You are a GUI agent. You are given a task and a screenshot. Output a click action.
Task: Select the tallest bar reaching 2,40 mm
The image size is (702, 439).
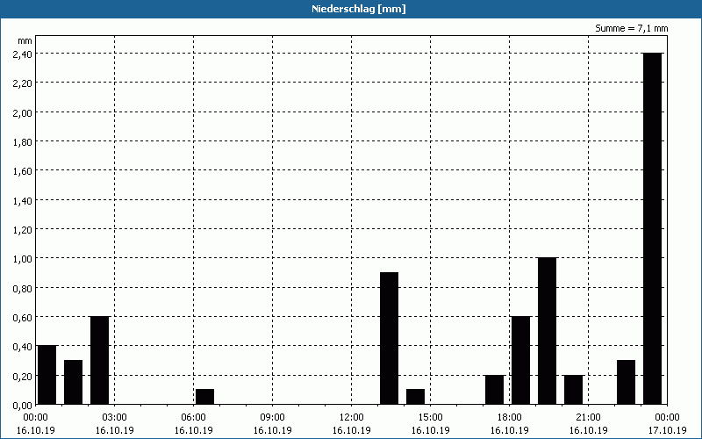pos(652,228)
